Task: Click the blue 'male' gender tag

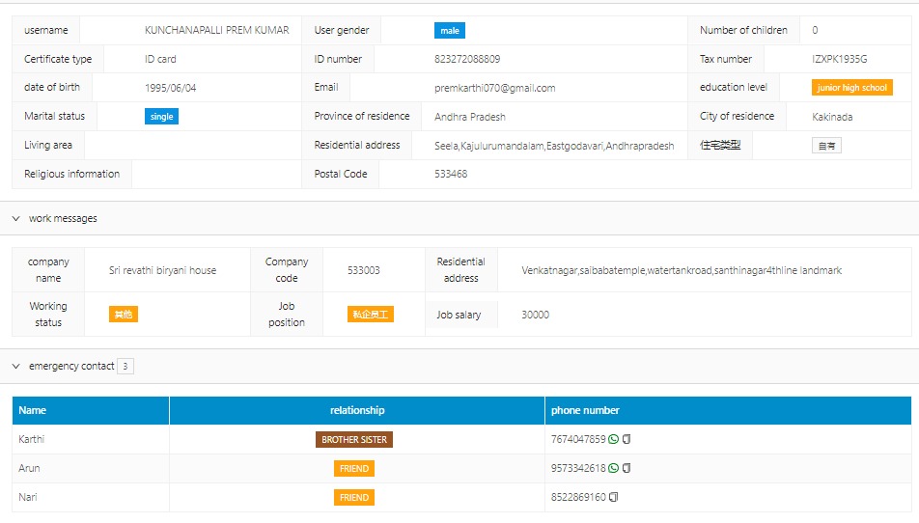Action: coord(449,31)
